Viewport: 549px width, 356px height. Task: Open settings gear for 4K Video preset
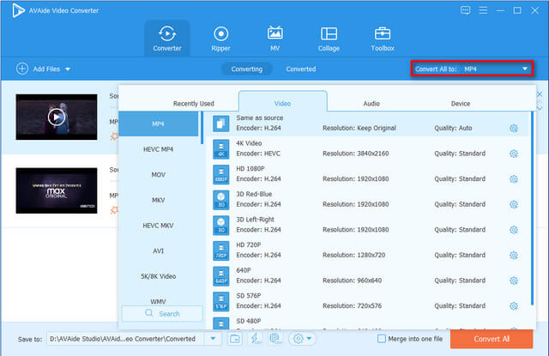click(x=514, y=154)
